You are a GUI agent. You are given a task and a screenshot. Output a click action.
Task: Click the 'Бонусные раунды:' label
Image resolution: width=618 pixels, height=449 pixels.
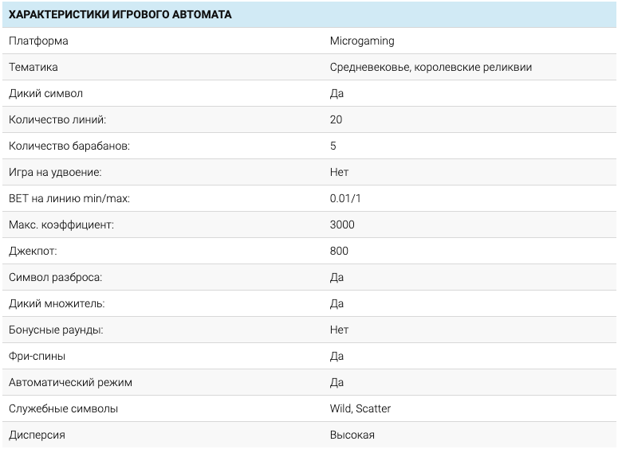pyautogui.click(x=56, y=330)
